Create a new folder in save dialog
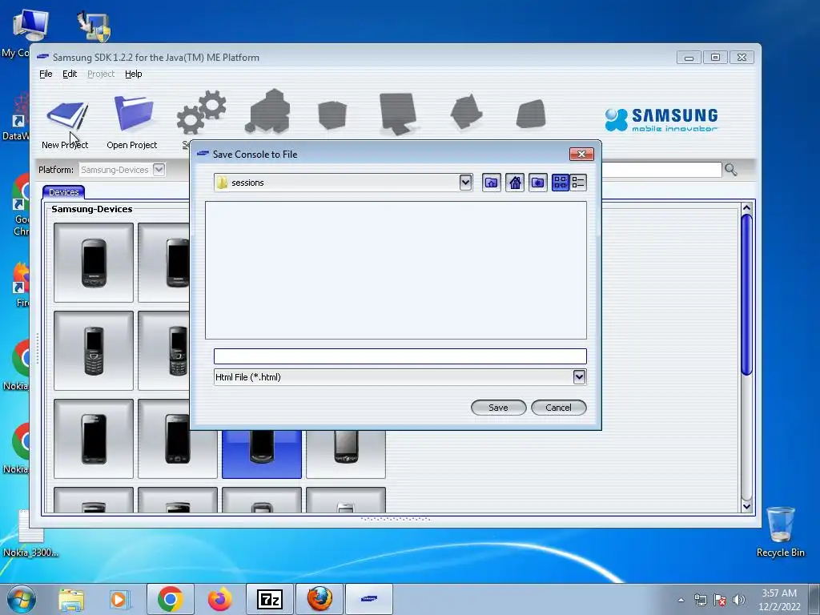Viewport: 820px width, 615px height. pyautogui.click(x=537, y=183)
